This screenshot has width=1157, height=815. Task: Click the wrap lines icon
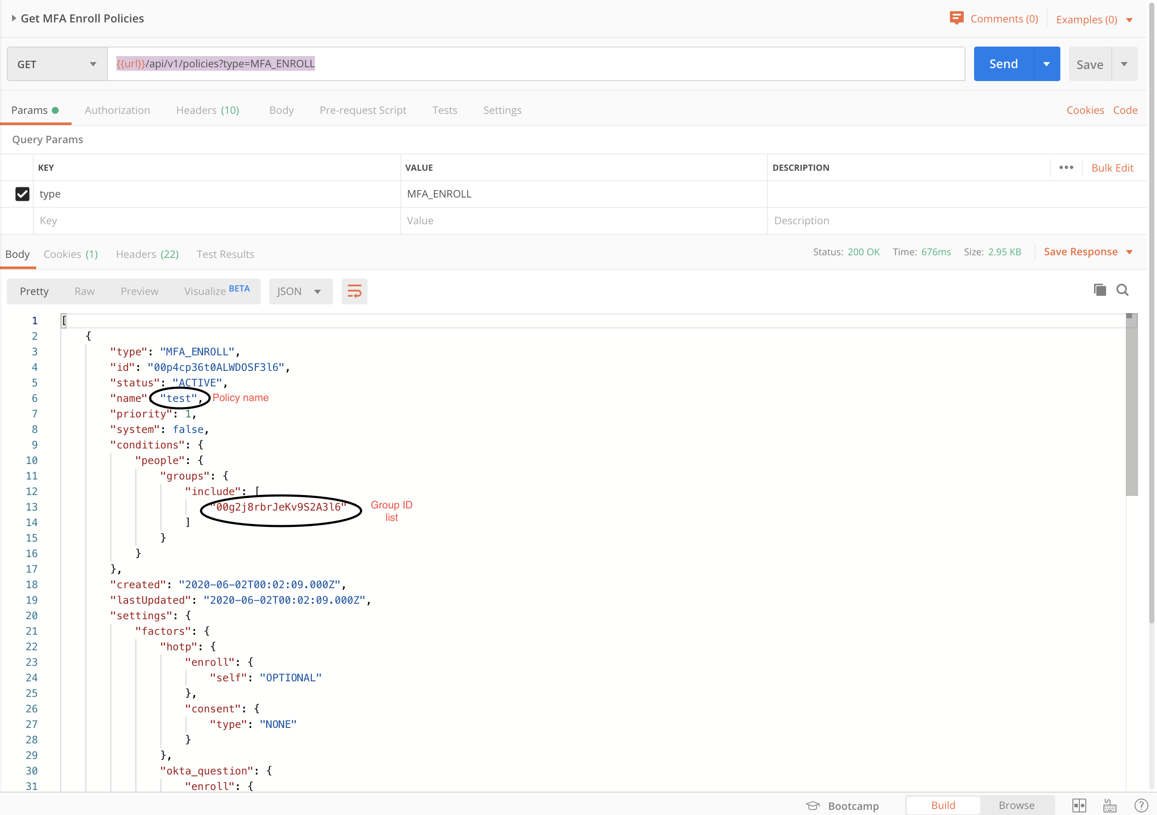tap(354, 291)
